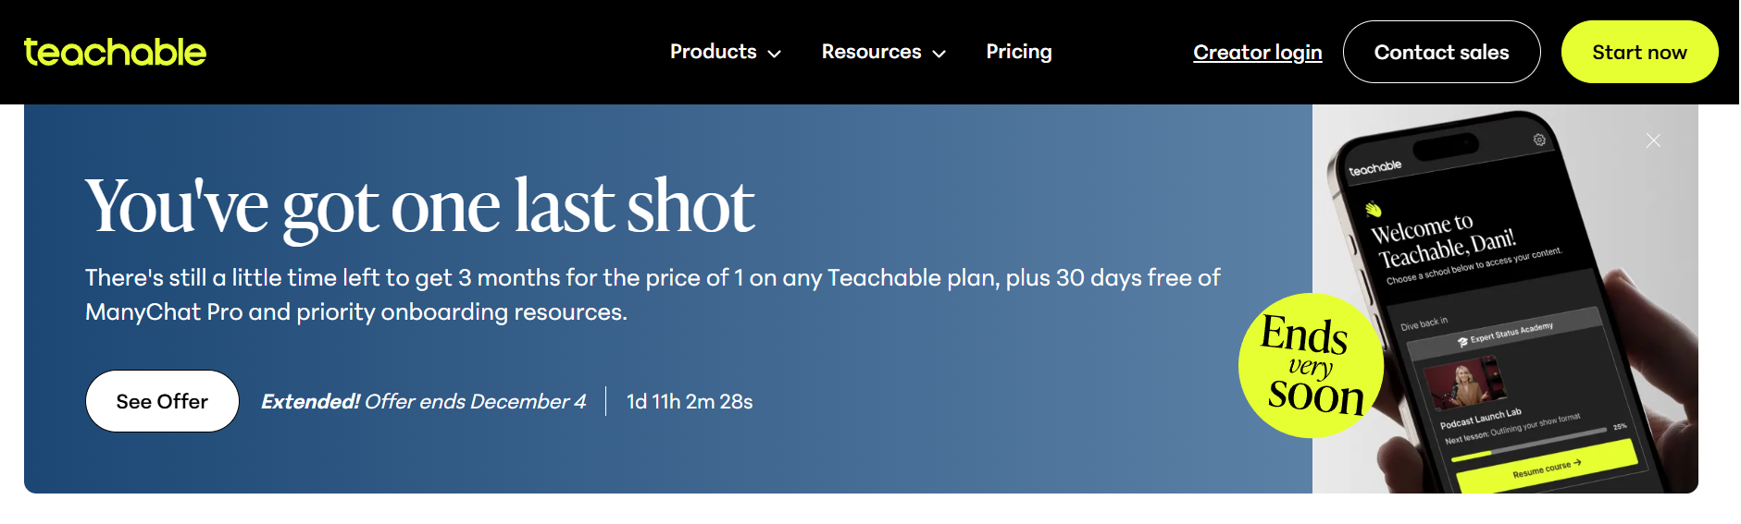Click the See Offer button
1741x524 pixels.
[x=162, y=401]
